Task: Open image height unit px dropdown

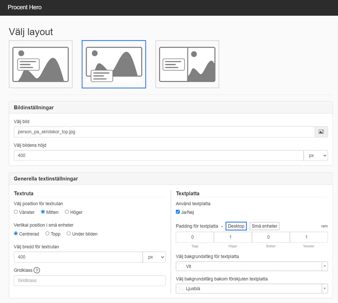Action: [316, 156]
